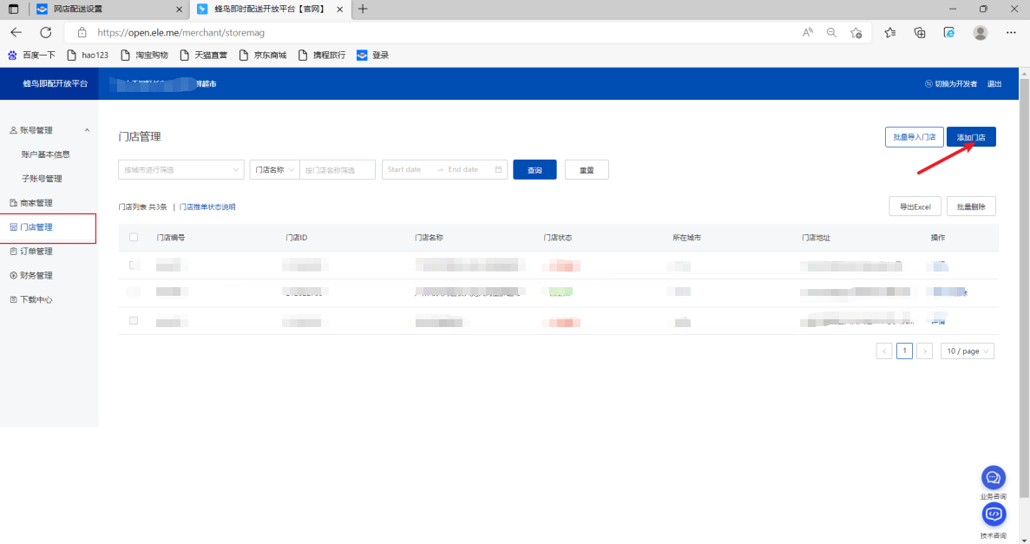Refresh the browser page

tap(46, 32)
